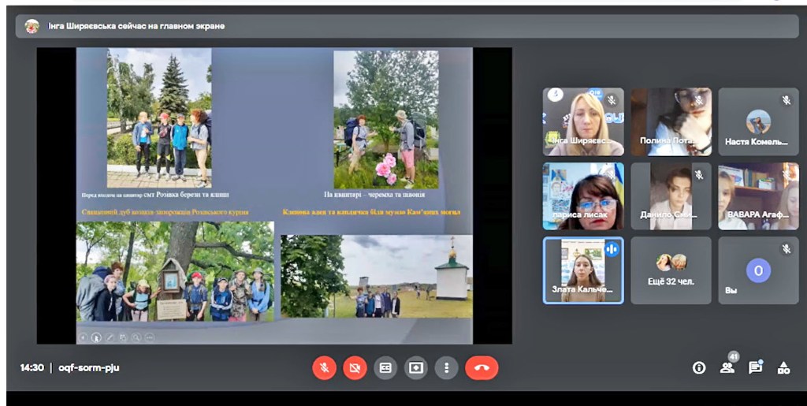The width and height of the screenshot is (807, 406).
Task: Show the participants list icon
Action: [727, 367]
